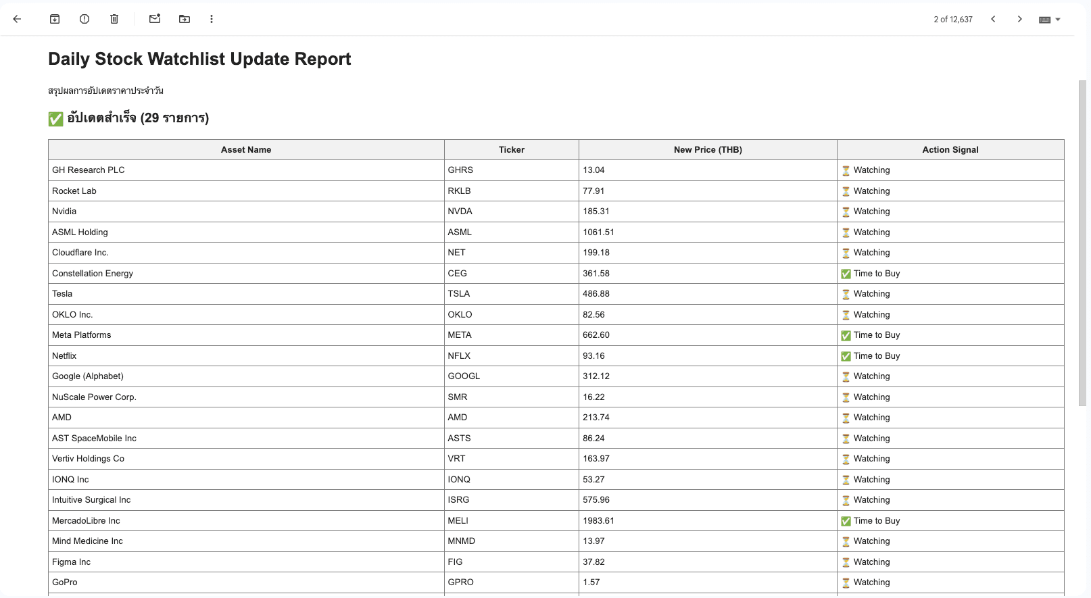Click 'Time to Buy' in MercadoLibre Inc row
The image size is (1091, 598).
(x=876, y=521)
